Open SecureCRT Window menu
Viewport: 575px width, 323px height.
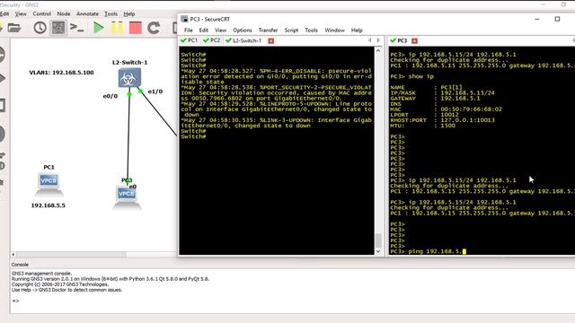tap(334, 30)
